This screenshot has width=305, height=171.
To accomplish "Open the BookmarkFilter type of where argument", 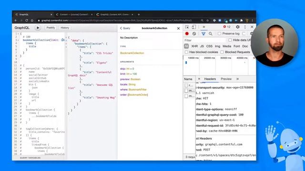I will (x=138, y=90).
